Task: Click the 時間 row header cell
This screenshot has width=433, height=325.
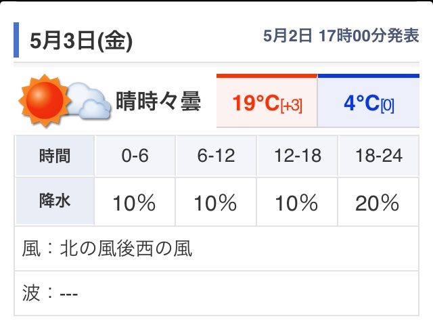Action: point(55,156)
